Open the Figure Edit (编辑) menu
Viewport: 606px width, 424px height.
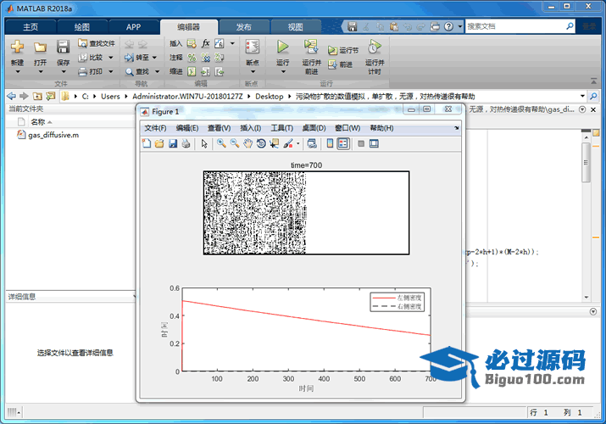click(187, 128)
